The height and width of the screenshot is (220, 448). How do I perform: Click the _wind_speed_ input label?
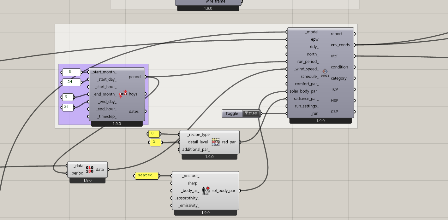pos(306,69)
